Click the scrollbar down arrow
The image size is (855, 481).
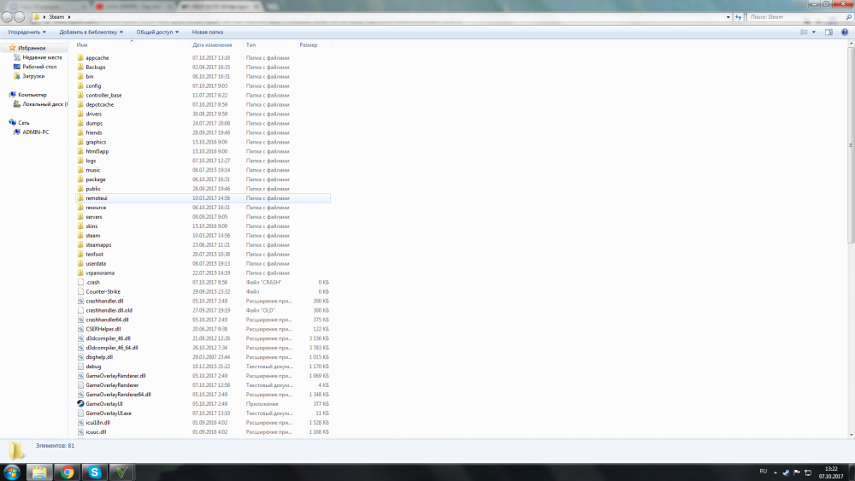click(852, 435)
